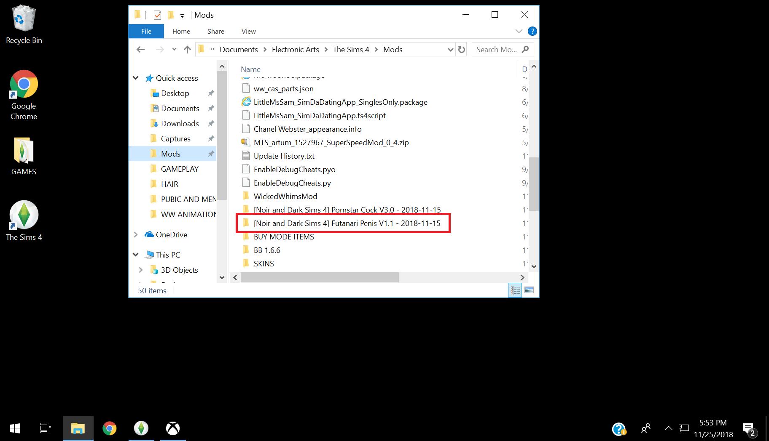Select the Update History.txt file icon
Image resolution: width=769 pixels, height=441 pixels.
(x=246, y=156)
